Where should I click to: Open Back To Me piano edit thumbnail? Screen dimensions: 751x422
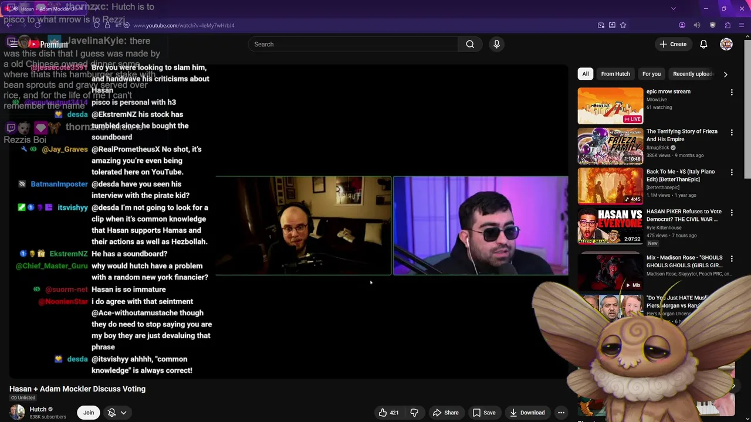pos(610,186)
